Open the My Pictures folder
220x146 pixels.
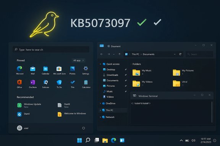[183, 72]
